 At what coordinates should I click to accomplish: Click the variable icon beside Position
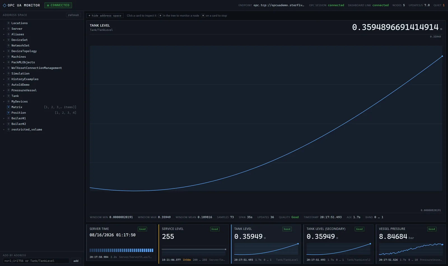[8, 113]
